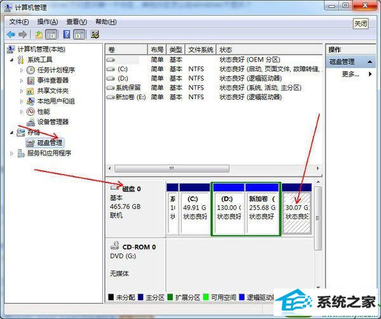Select the (D:) 130.00 G partition block
Image resolution: width=381 pixels, height=319 pixels.
(229, 210)
